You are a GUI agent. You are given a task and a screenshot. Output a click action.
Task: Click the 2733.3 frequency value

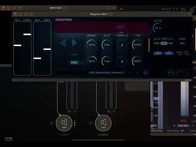[27, 20]
